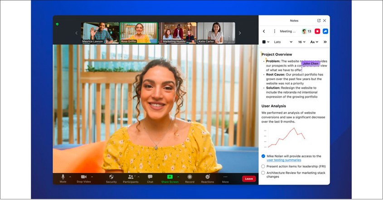The width and height of the screenshot is (383, 200).
Task: Go back from the meeting note
Action: click(264, 31)
